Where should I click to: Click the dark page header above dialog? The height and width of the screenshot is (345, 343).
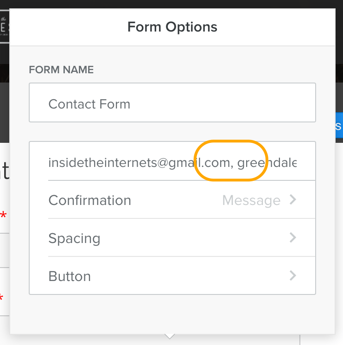point(171,4)
